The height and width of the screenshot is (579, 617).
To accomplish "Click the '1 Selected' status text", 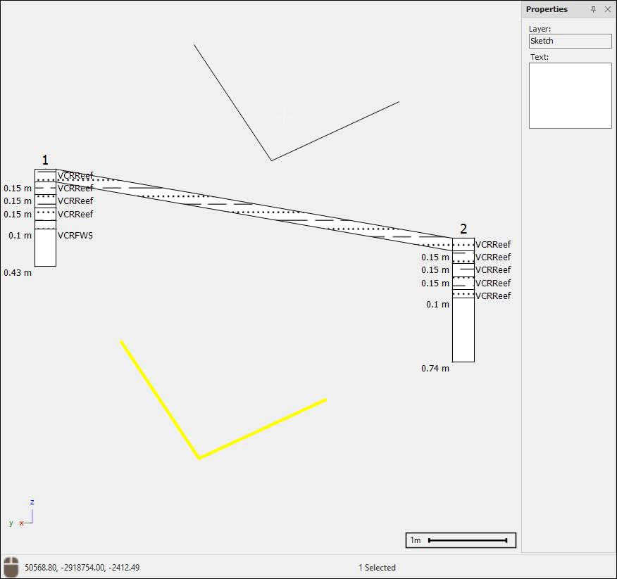I will (377, 567).
